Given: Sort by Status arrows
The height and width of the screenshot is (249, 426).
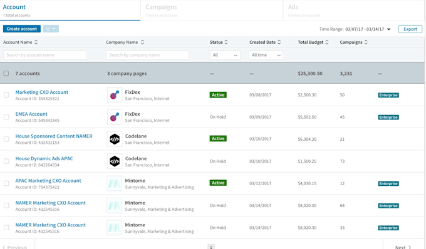Looking at the screenshot, I should (x=226, y=42).
